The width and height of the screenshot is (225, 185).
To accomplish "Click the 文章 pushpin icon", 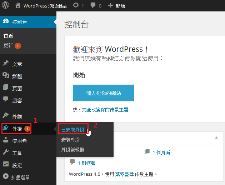I will point(6,63).
